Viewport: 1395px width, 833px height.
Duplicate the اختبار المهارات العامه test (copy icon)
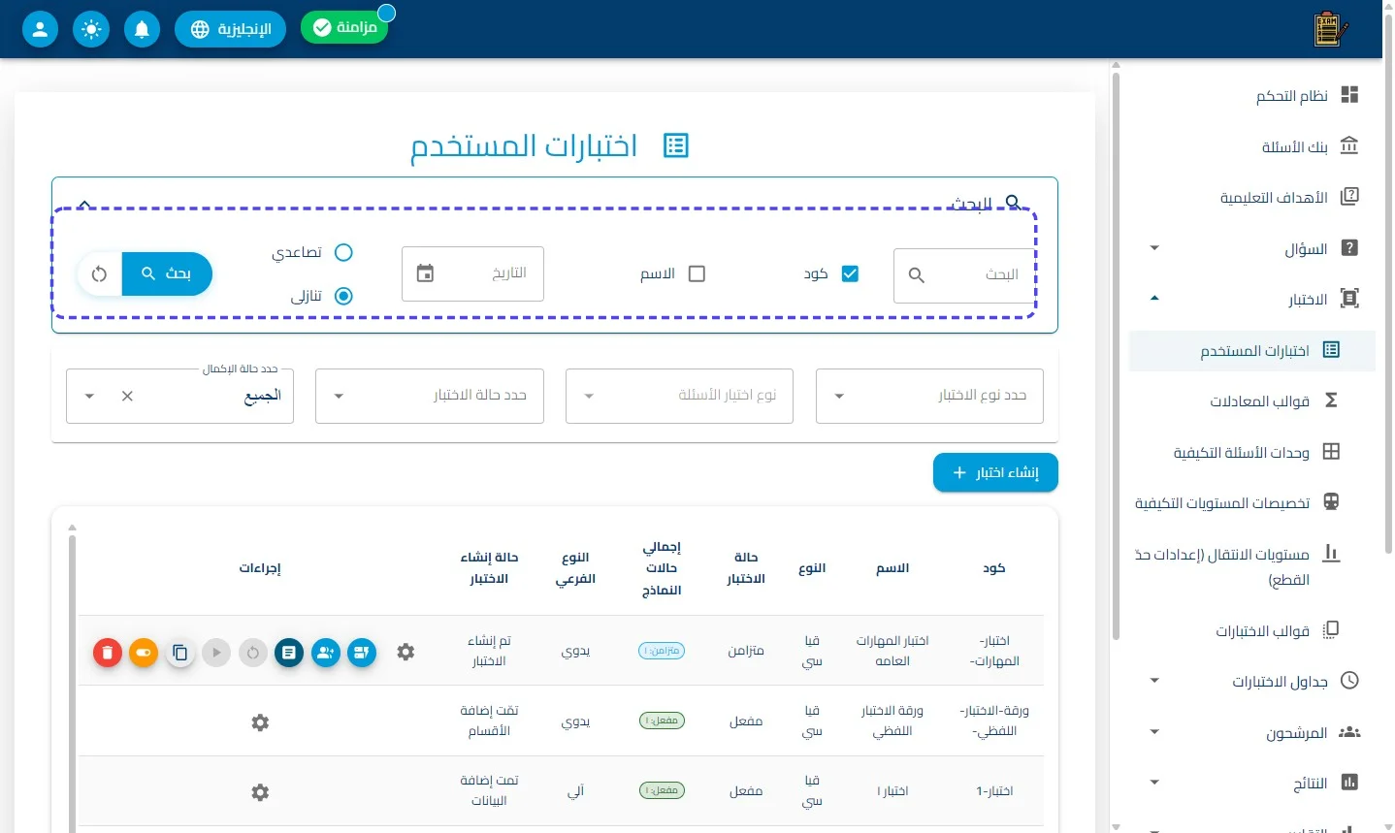179,653
